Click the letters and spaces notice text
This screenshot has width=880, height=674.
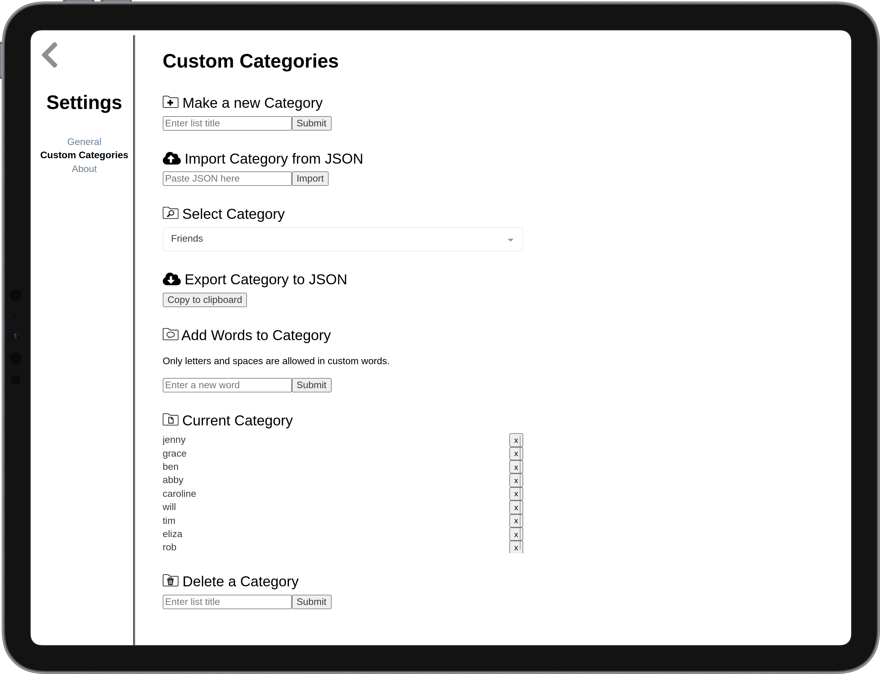pos(276,361)
